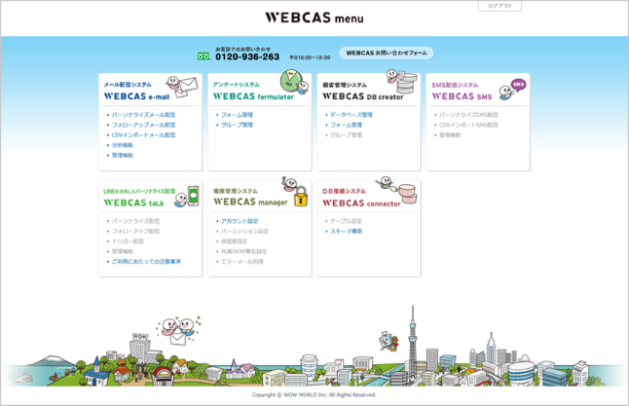Viewport: 629px width, 406px height.
Task: Click grayed トリガー配信 in taLk card
Action: coord(128,241)
